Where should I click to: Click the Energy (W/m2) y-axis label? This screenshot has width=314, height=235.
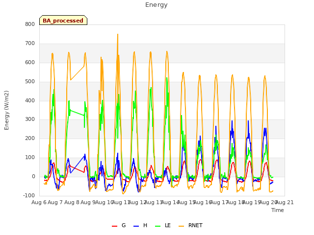tap(6, 110)
